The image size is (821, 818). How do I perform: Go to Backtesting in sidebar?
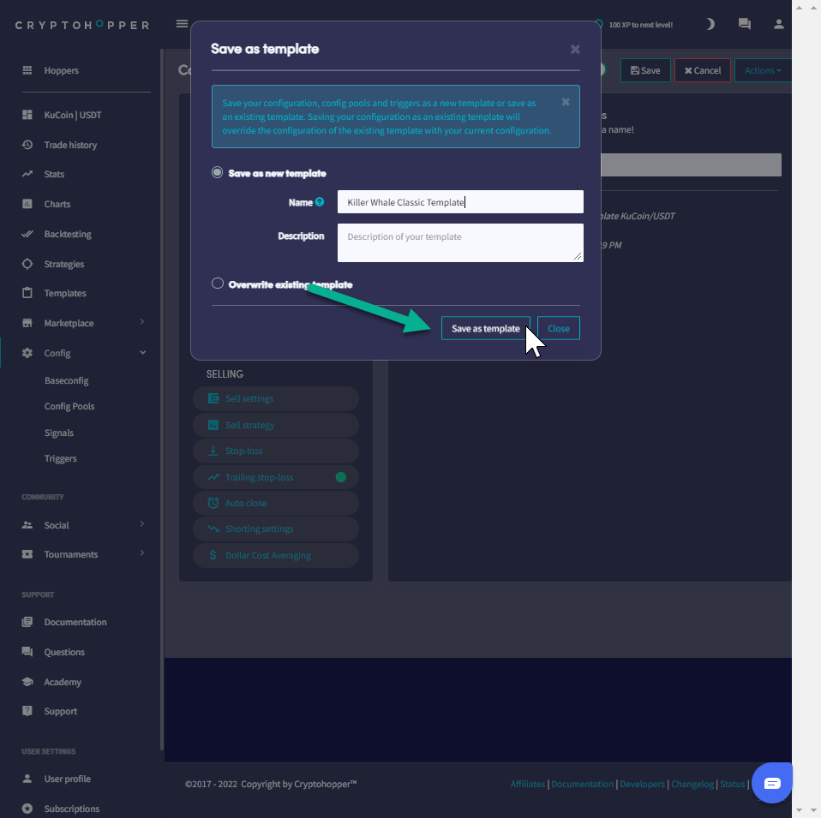pyautogui.click(x=68, y=234)
